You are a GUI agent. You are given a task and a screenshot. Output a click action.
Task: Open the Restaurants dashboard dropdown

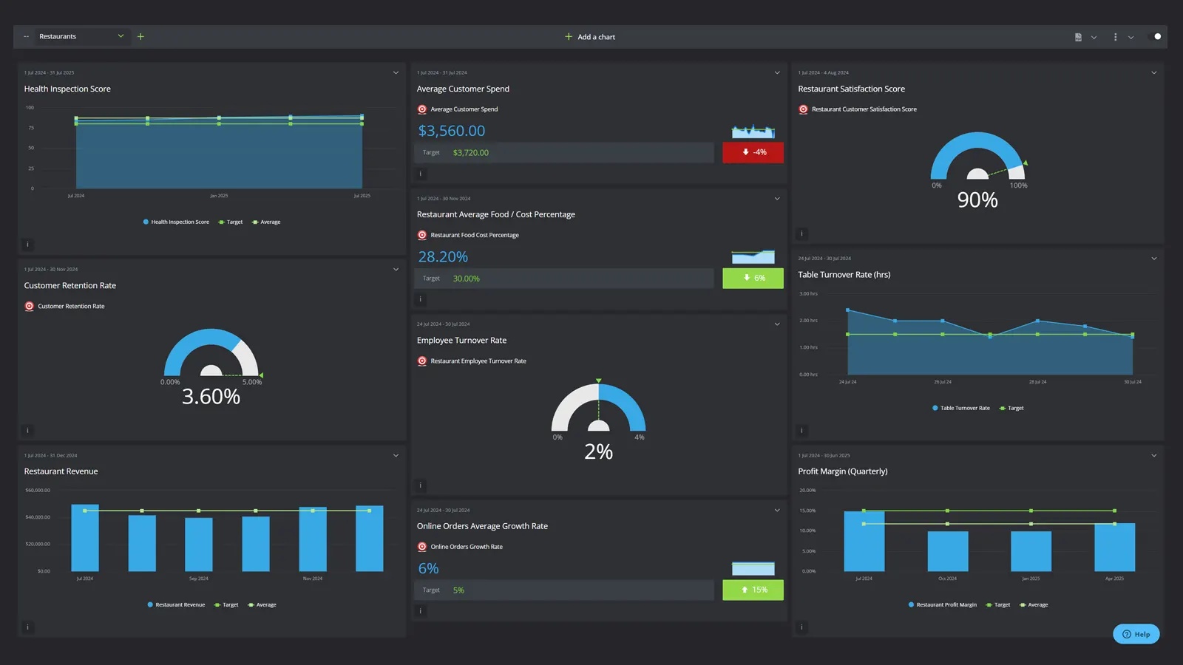(x=120, y=35)
